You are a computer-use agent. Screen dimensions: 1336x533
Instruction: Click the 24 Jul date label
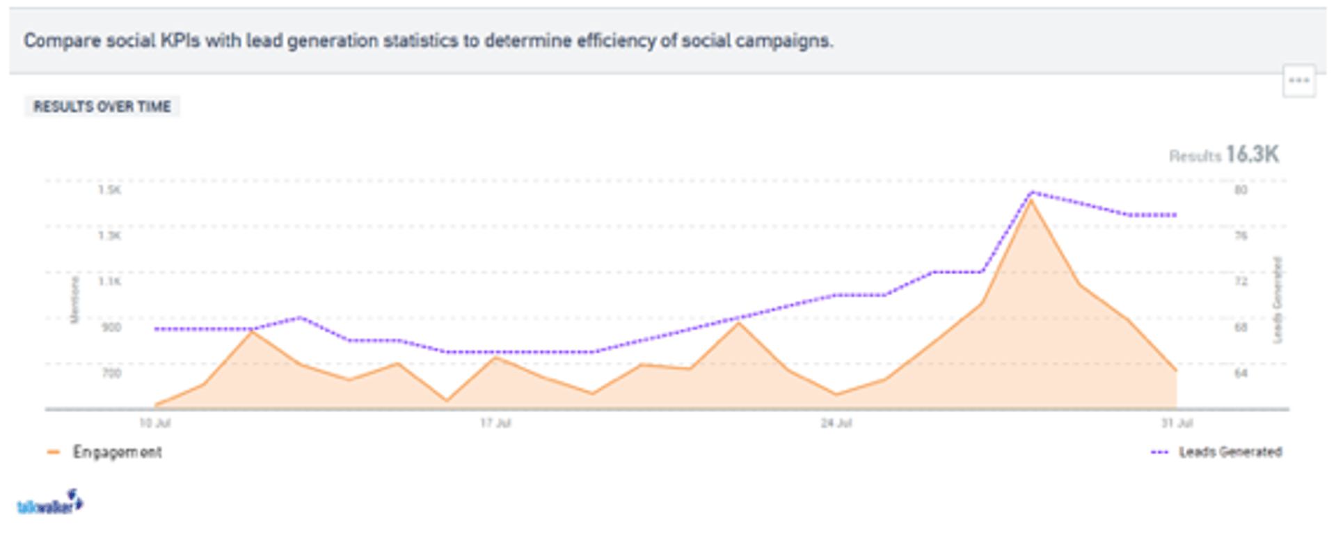(836, 423)
